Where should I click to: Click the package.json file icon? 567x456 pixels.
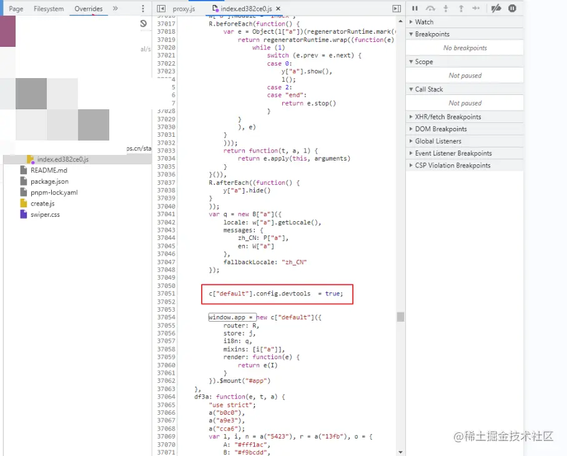(x=24, y=181)
